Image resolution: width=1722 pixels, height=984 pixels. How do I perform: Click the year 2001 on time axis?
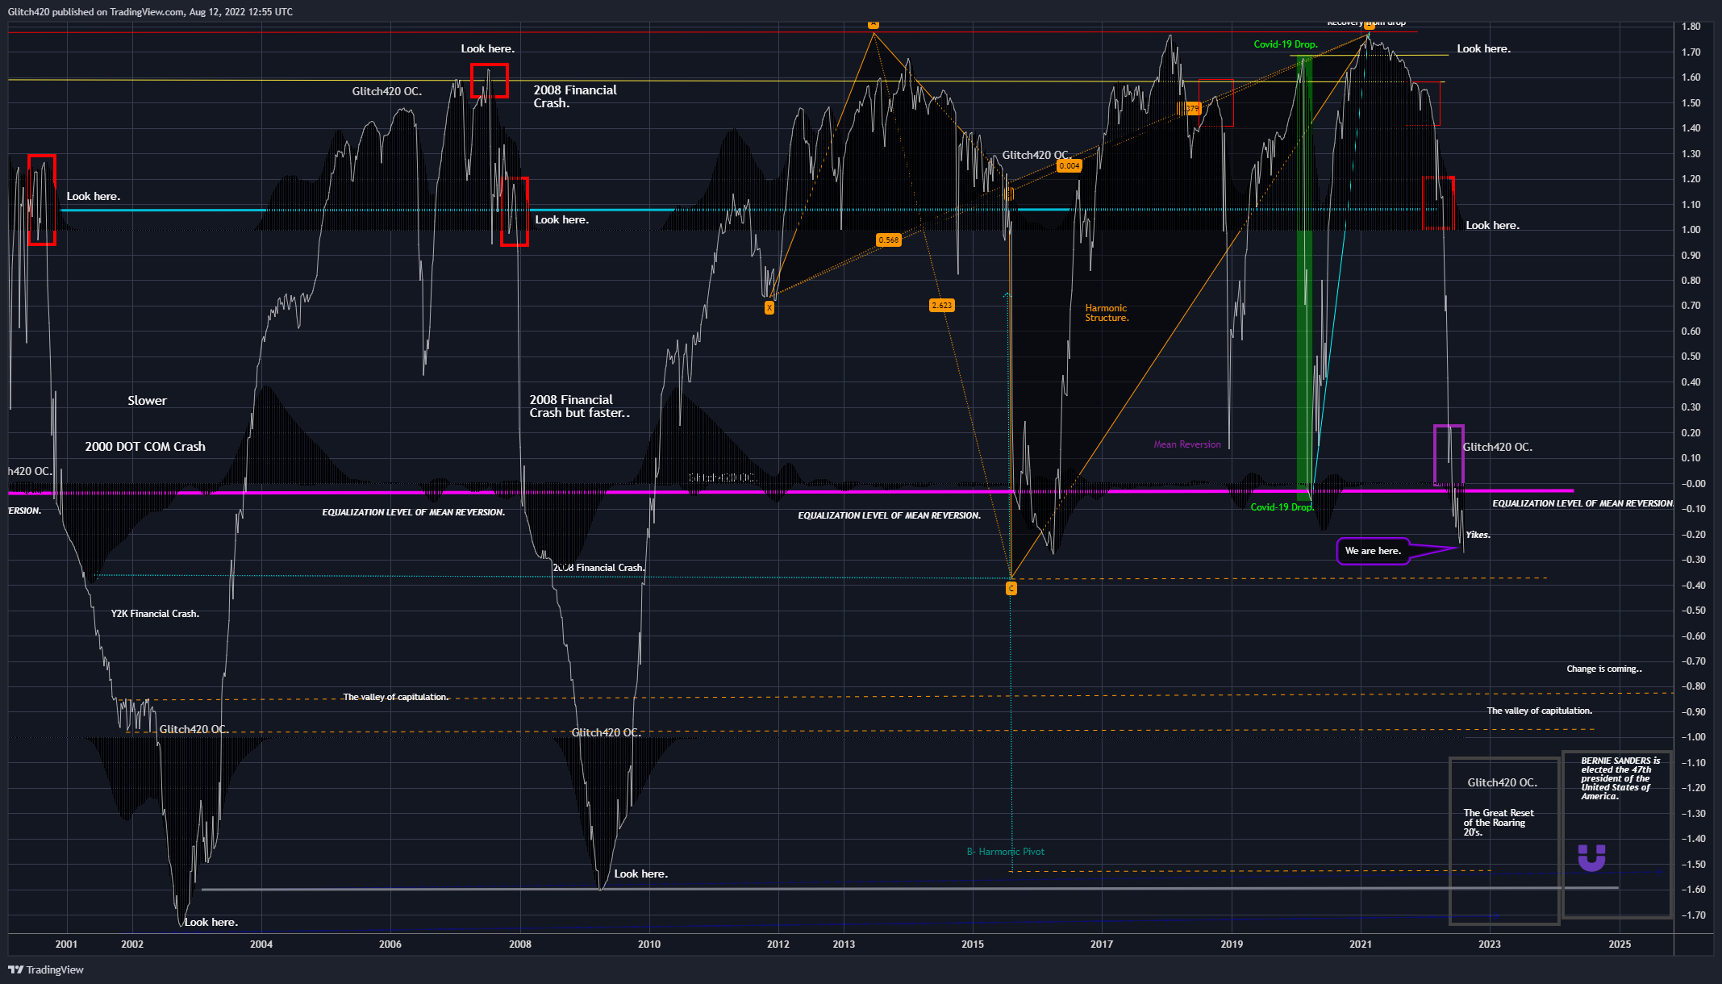point(66,944)
